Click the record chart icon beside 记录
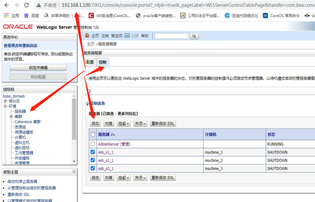This screenshot has height=202, width=315. pyautogui.click(x=127, y=35)
